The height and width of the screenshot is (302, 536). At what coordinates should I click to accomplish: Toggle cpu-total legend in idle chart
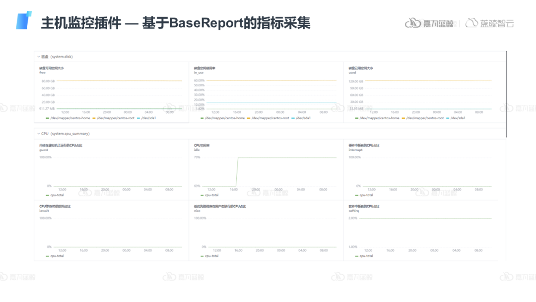209,195
